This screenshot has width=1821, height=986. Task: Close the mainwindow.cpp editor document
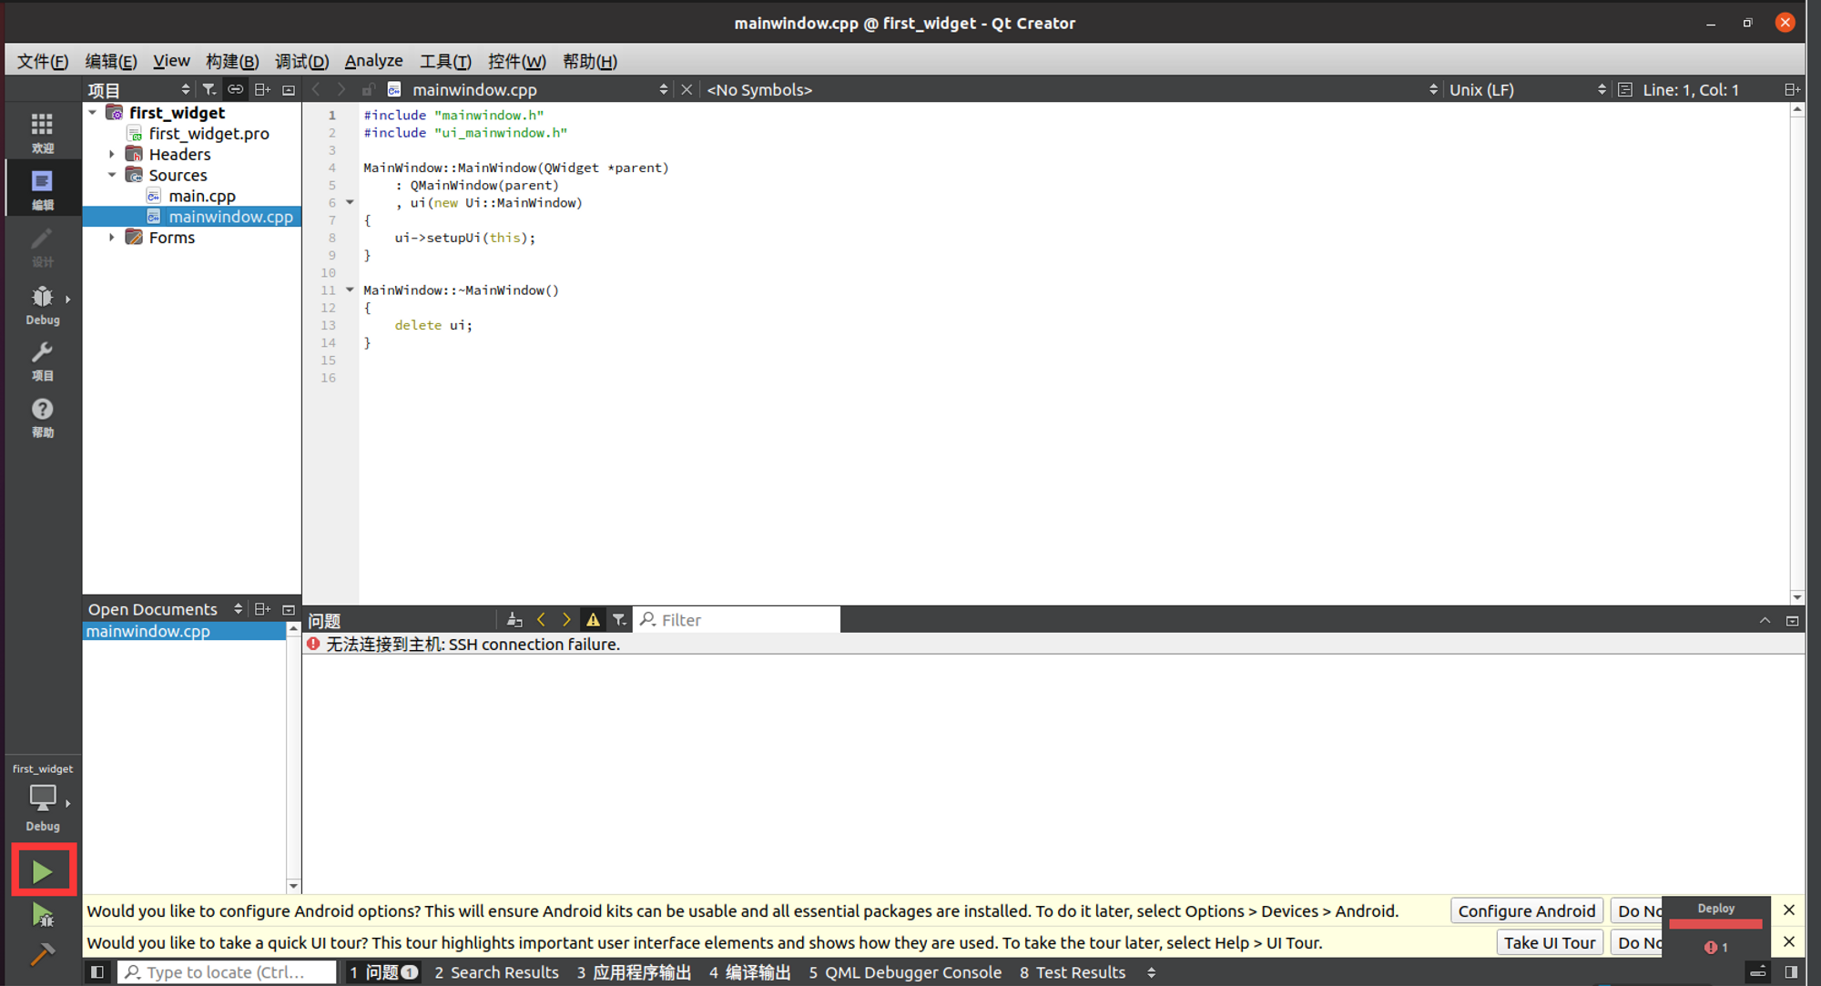point(687,89)
